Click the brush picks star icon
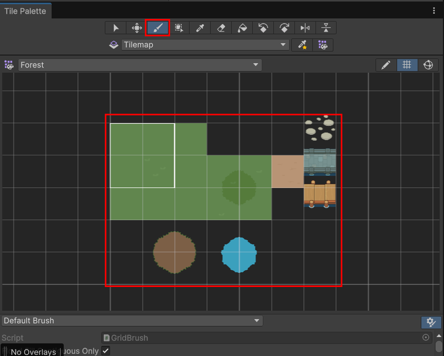 click(302, 45)
